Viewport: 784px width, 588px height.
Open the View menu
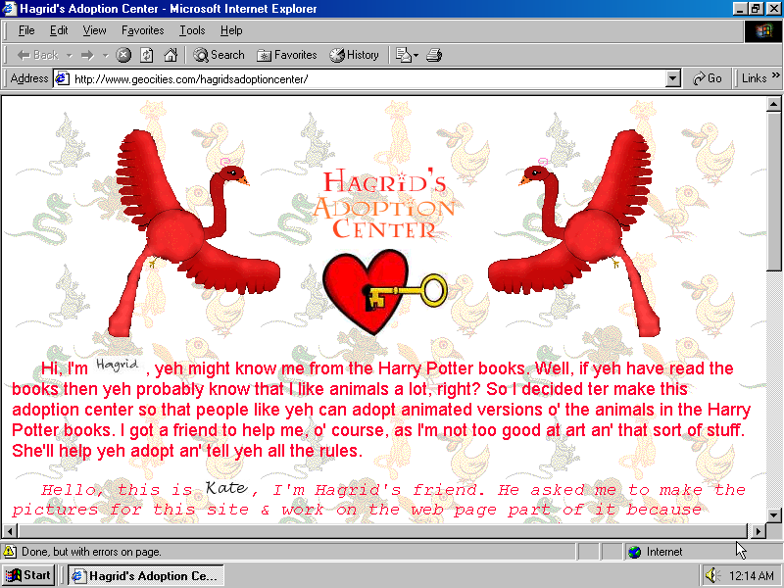95,30
